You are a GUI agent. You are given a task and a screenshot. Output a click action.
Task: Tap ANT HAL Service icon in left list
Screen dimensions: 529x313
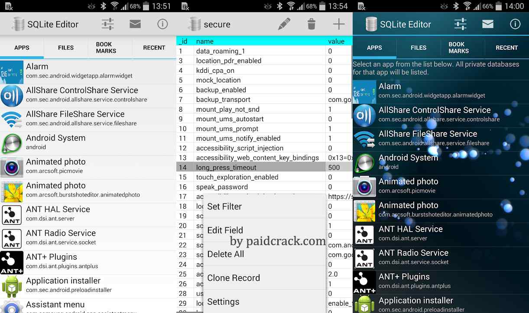12,215
